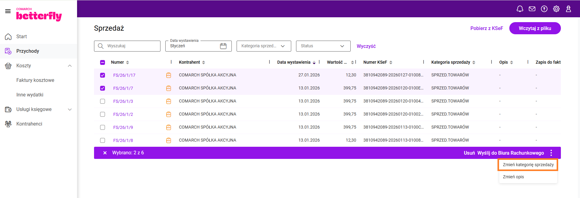Open the user profile icon
Viewport: 580px width, 198px height.
[568, 9]
